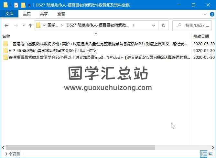Open the 查看 ribbon tab
The image size is (216, 158).
click(x=61, y=14)
